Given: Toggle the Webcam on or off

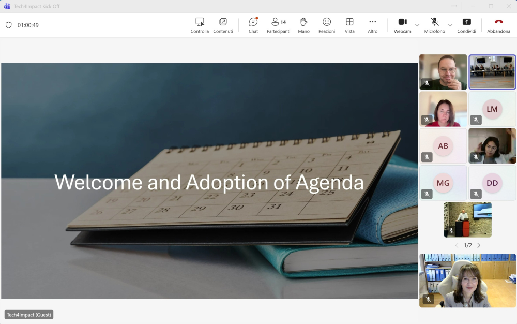Looking at the screenshot, I should 402,24.
